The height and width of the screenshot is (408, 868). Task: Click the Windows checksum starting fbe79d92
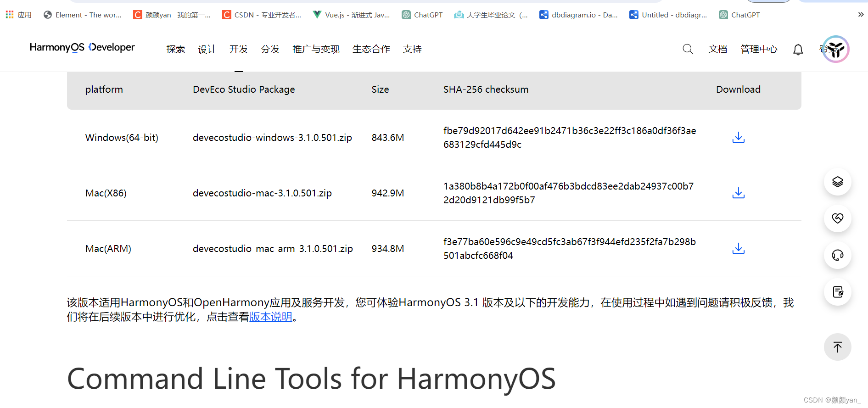coord(570,138)
